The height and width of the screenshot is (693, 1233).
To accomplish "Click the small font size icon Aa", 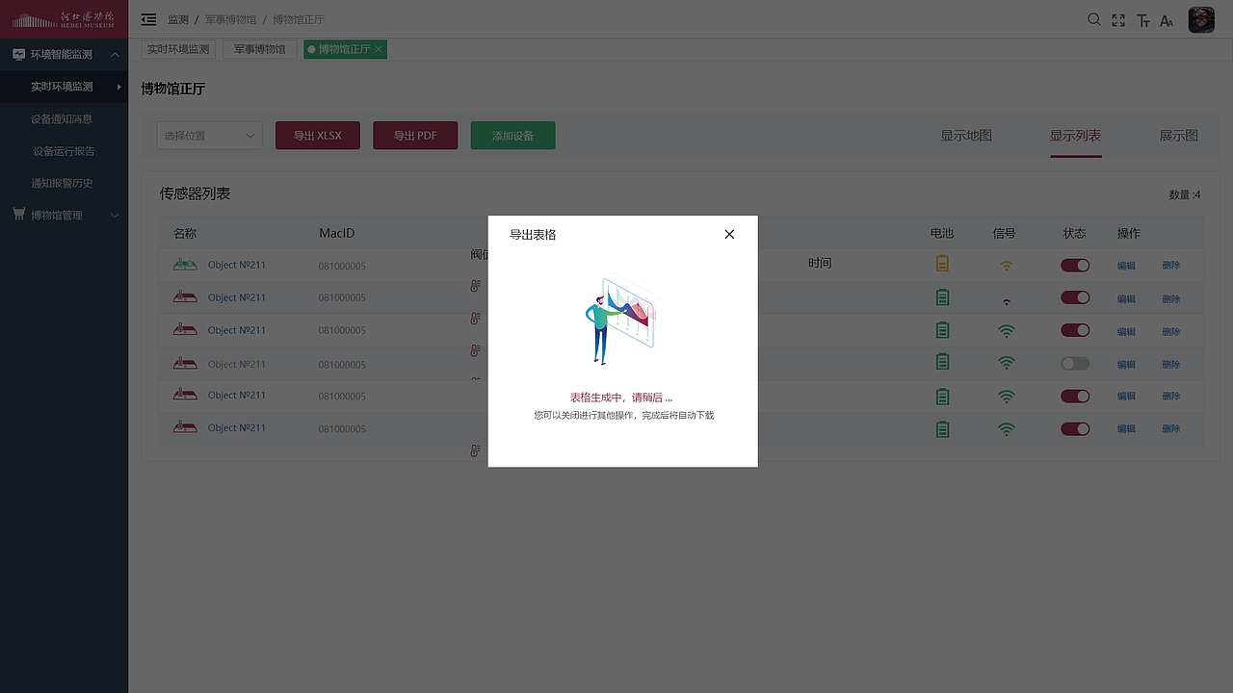I will (x=1167, y=19).
